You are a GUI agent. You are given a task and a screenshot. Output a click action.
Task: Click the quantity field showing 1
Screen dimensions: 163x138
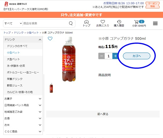click(108, 56)
